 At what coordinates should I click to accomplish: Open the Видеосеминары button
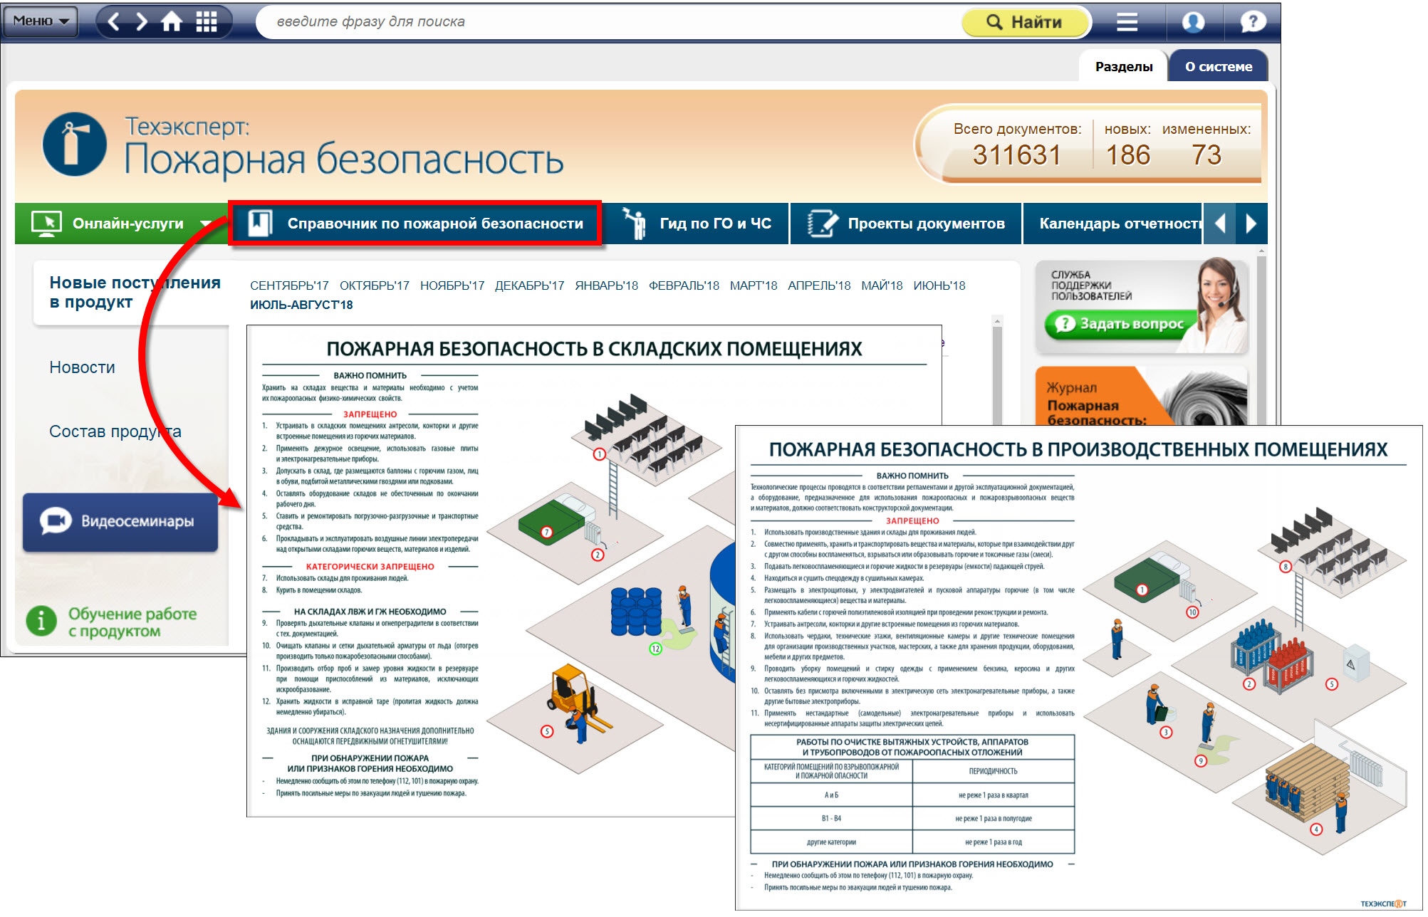click(x=120, y=522)
